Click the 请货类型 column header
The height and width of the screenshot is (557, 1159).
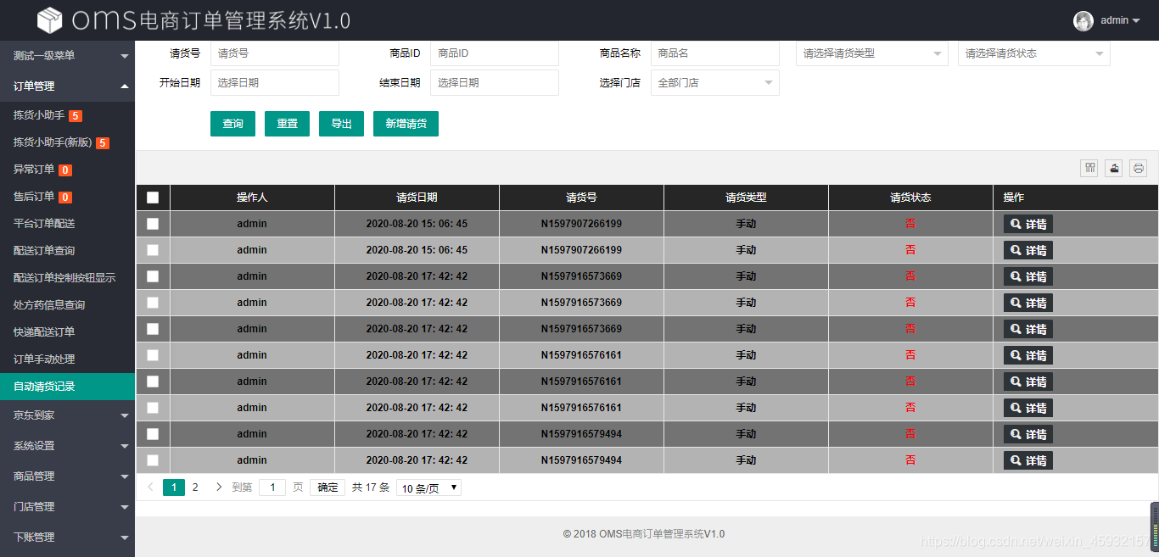746,198
